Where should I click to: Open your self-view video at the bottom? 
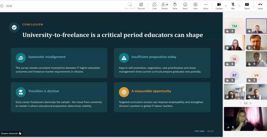(245, 119)
